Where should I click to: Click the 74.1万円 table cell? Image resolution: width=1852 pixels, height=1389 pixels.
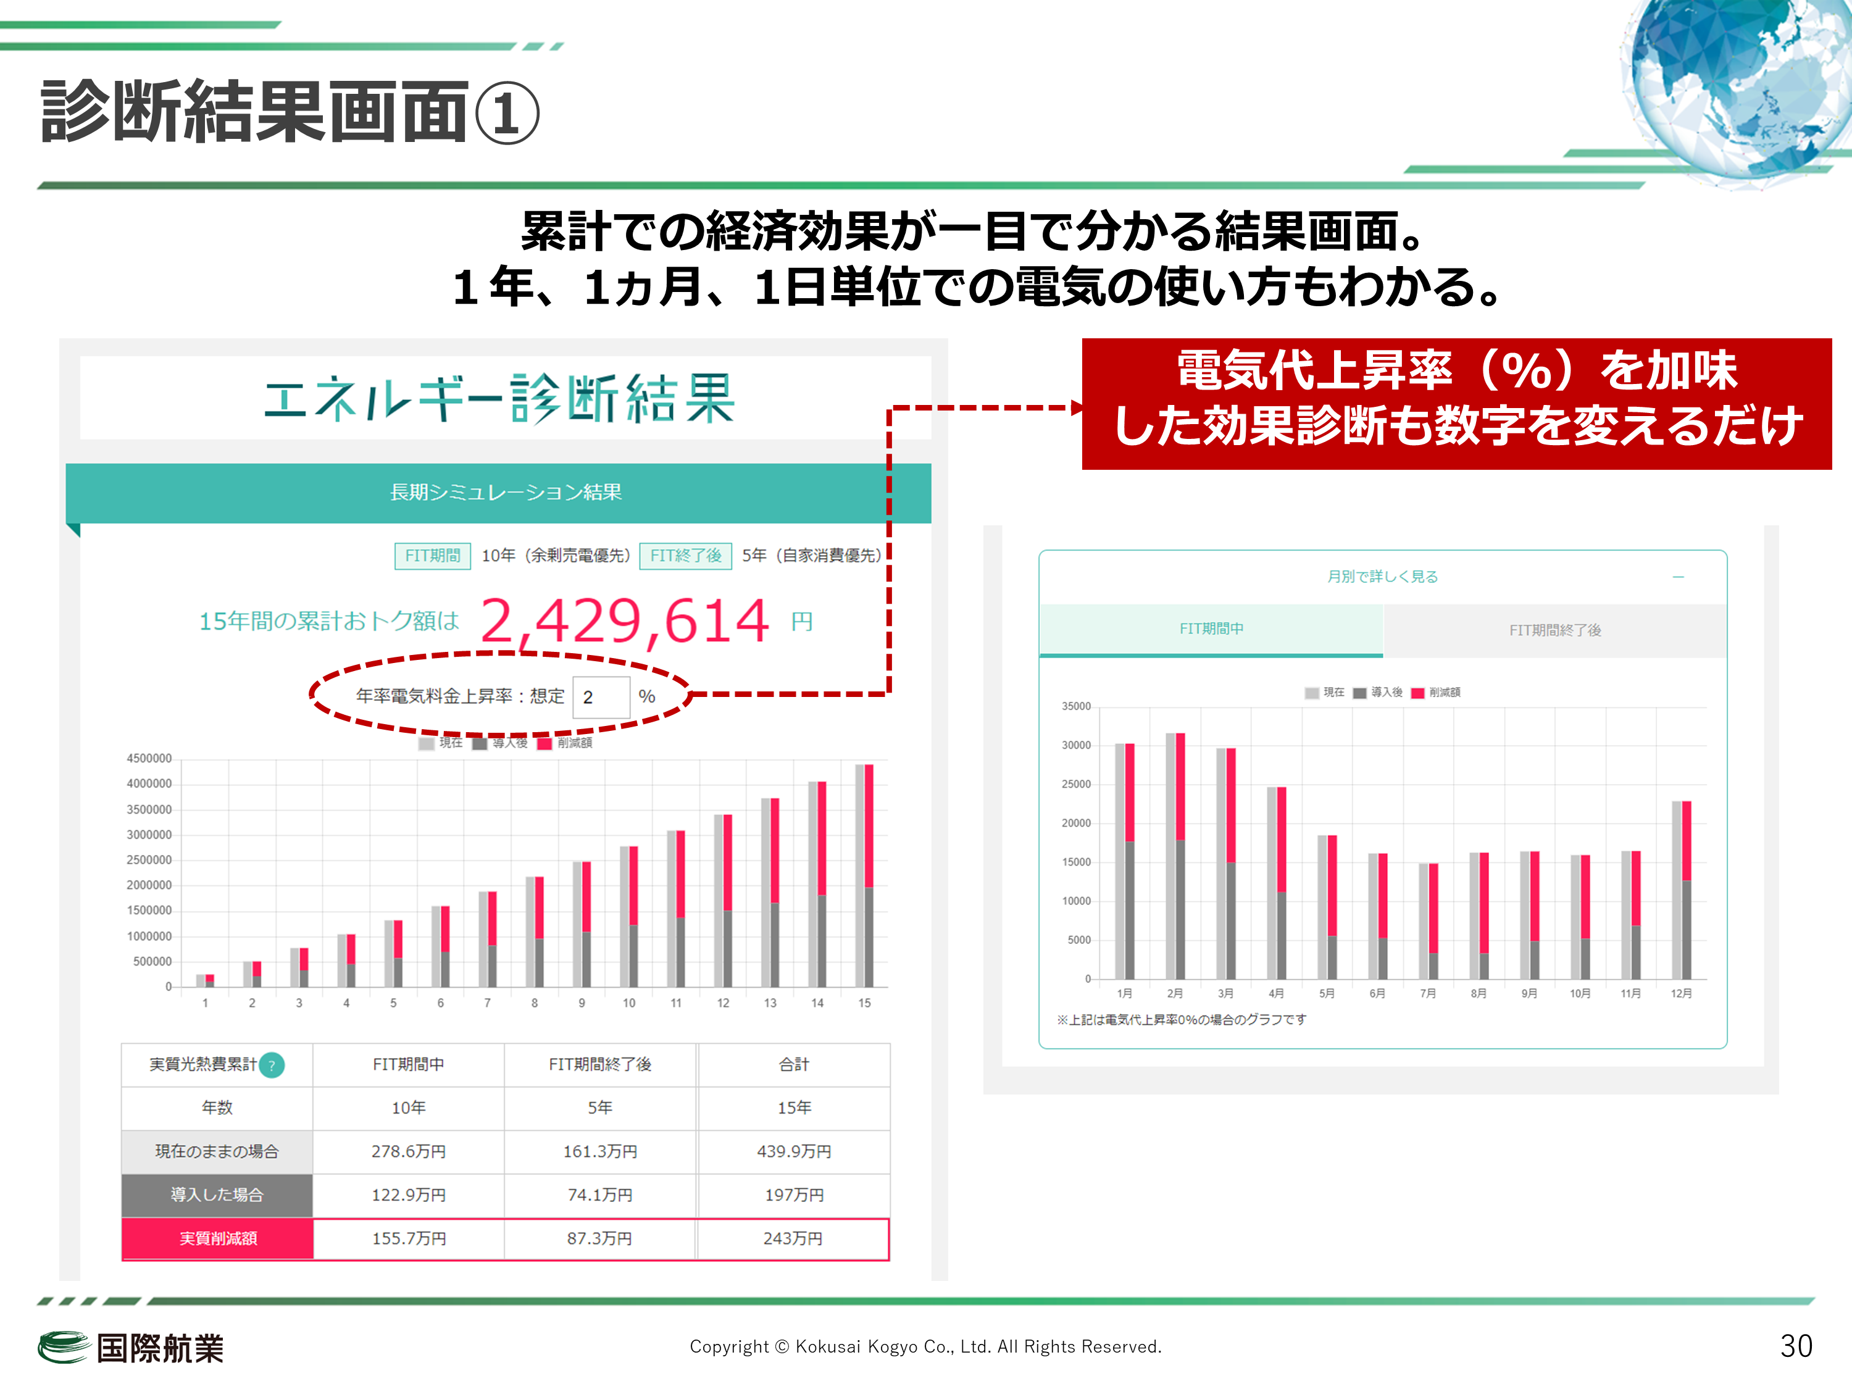[x=600, y=1196]
